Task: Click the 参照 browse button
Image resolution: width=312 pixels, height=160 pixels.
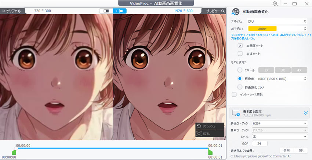Action: (x=287, y=150)
